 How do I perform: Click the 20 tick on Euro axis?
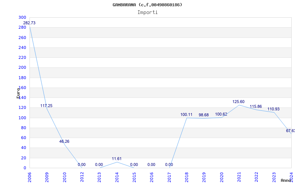(23, 158)
